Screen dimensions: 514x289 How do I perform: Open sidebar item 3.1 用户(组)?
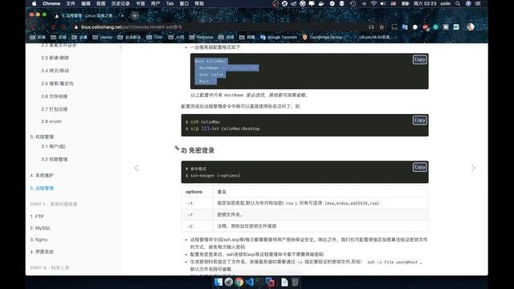click(x=53, y=146)
